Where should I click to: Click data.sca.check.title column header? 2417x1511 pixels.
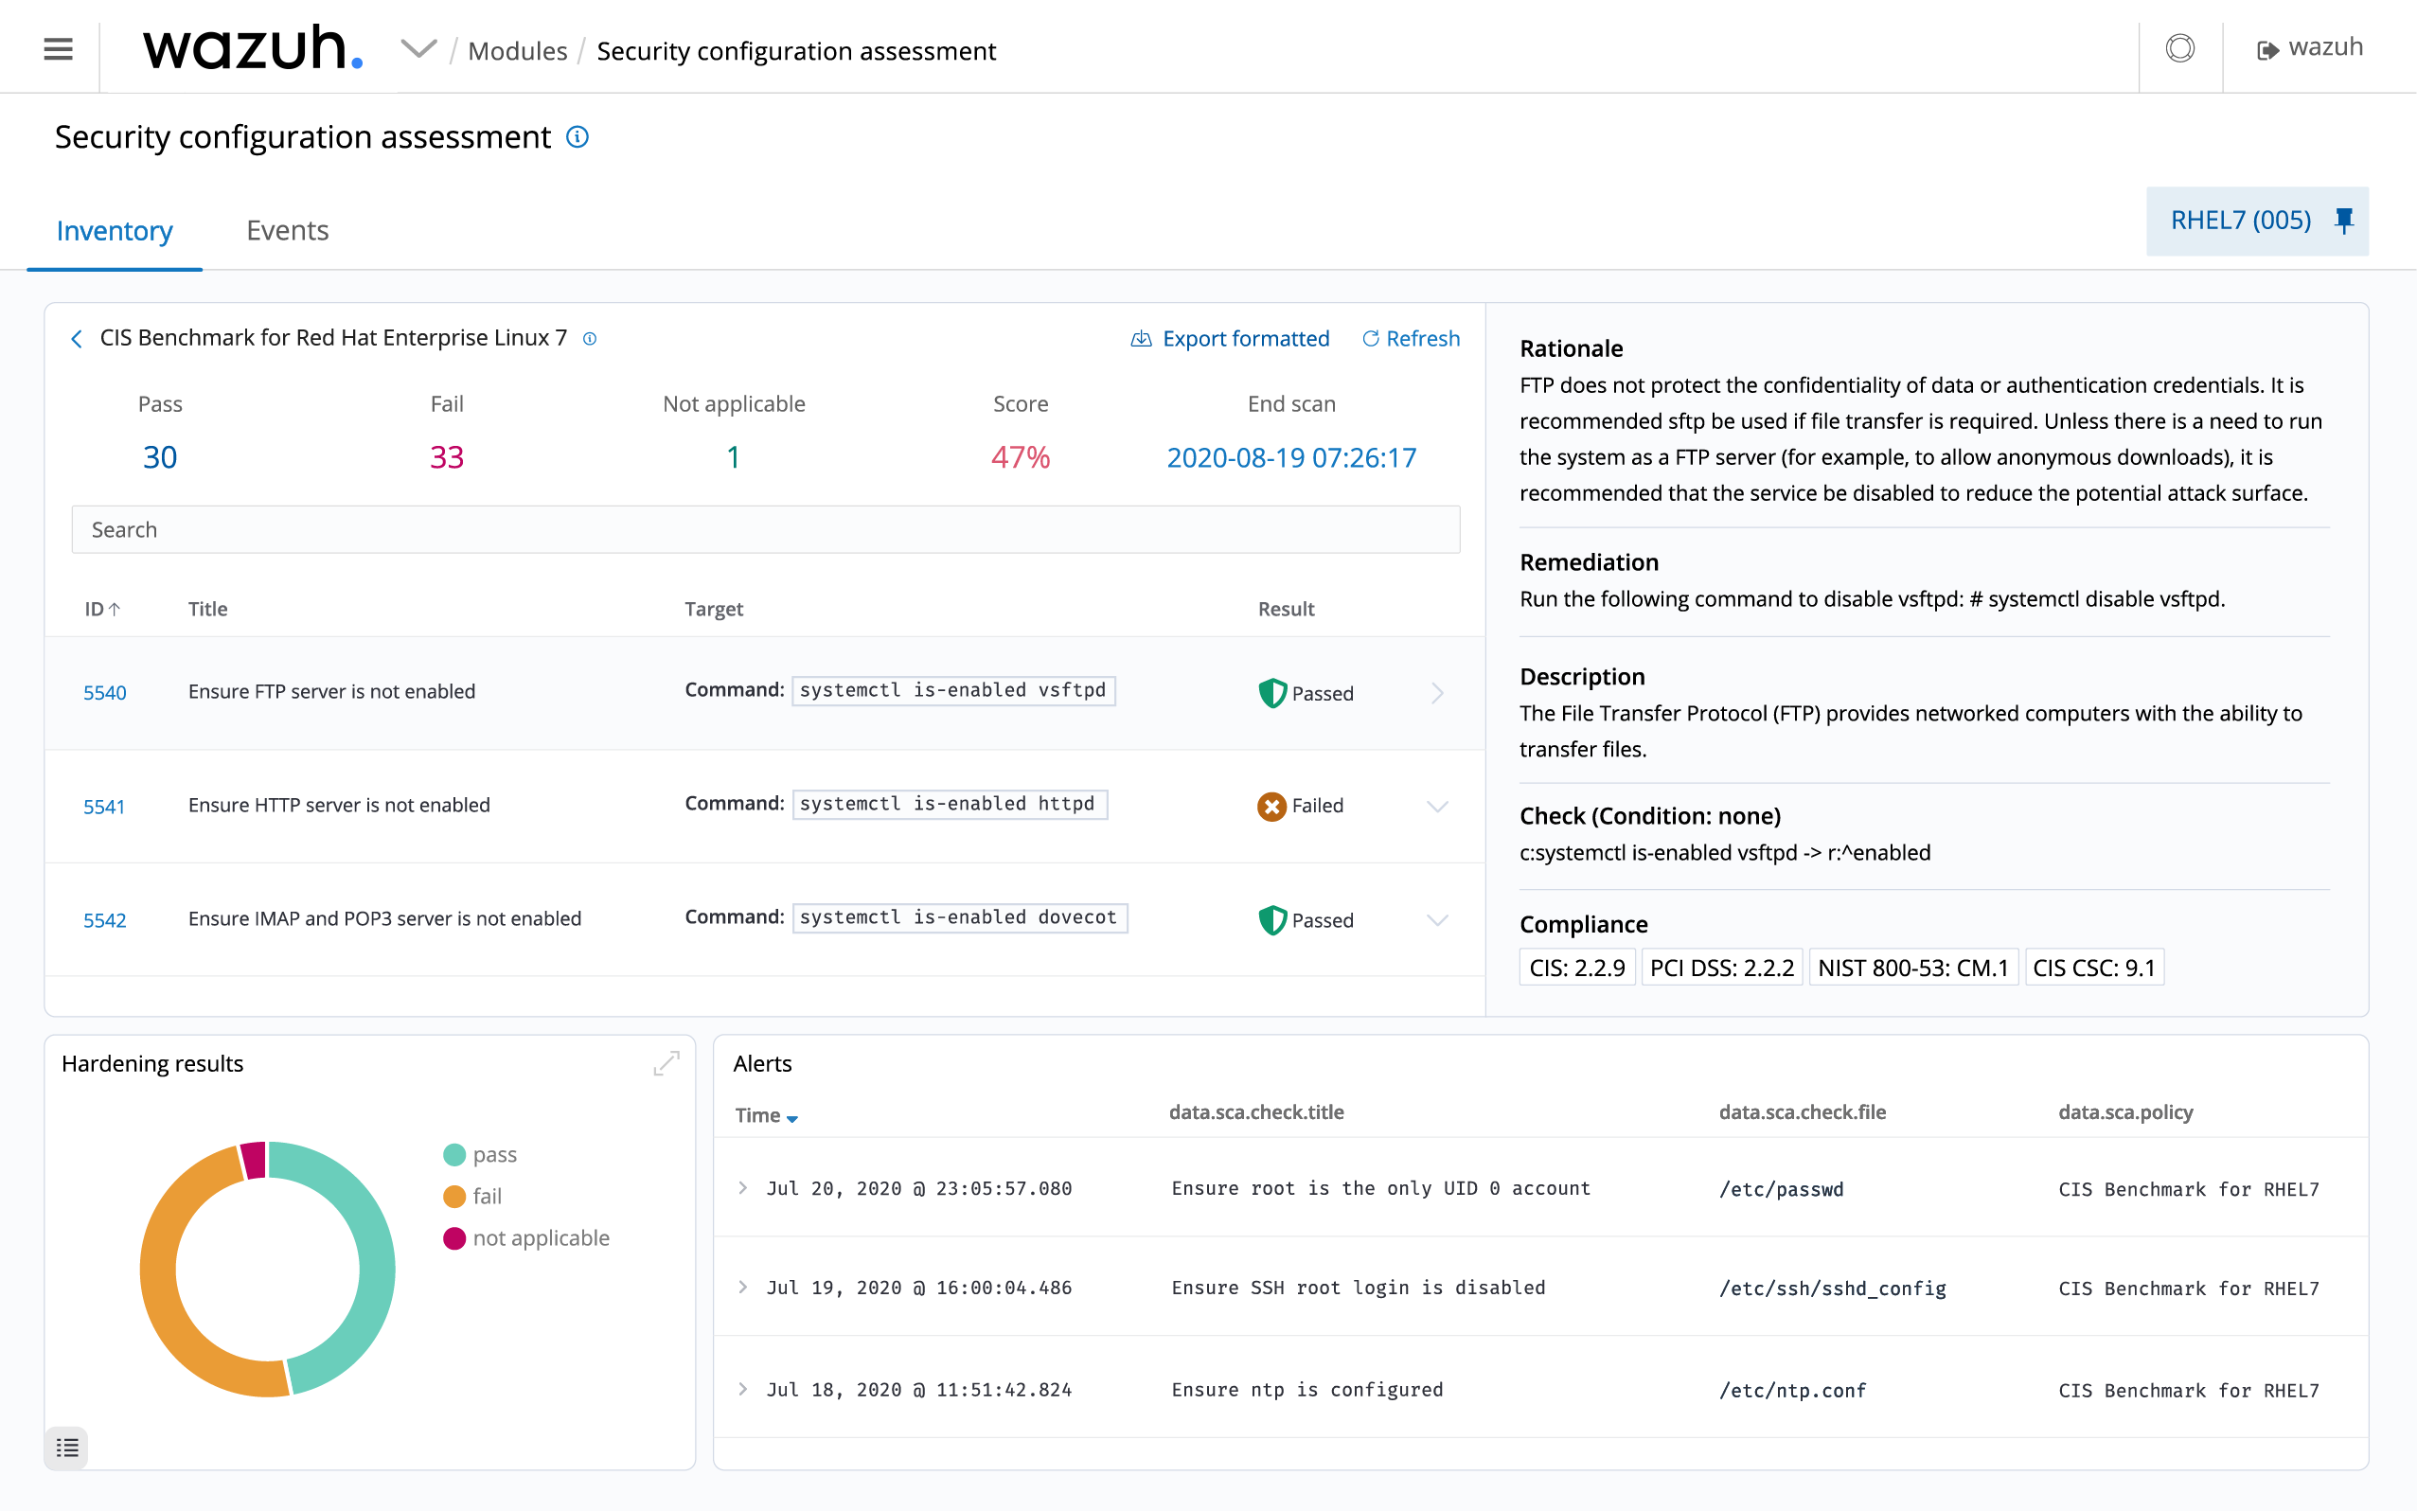pos(1256,1112)
